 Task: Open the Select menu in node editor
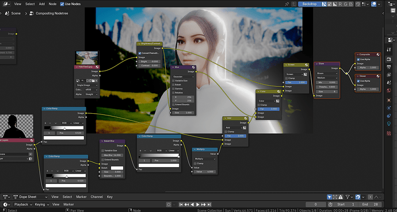(x=30, y=4)
